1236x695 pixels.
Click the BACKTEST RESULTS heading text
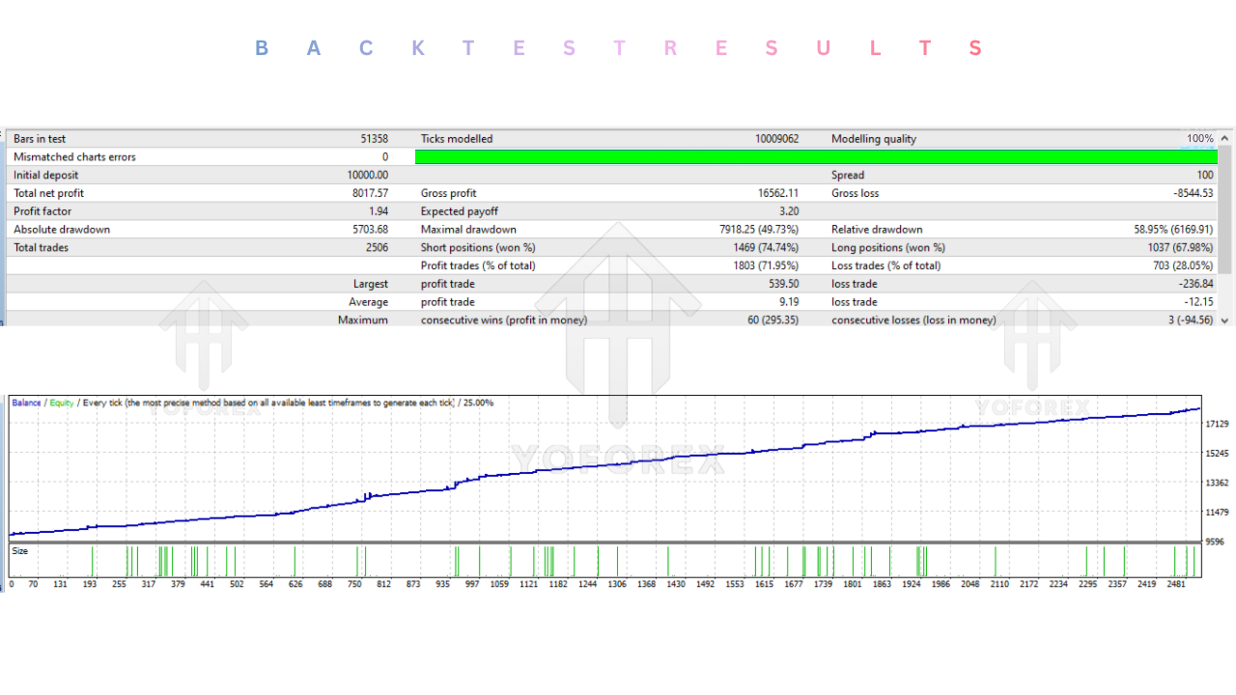tap(618, 48)
